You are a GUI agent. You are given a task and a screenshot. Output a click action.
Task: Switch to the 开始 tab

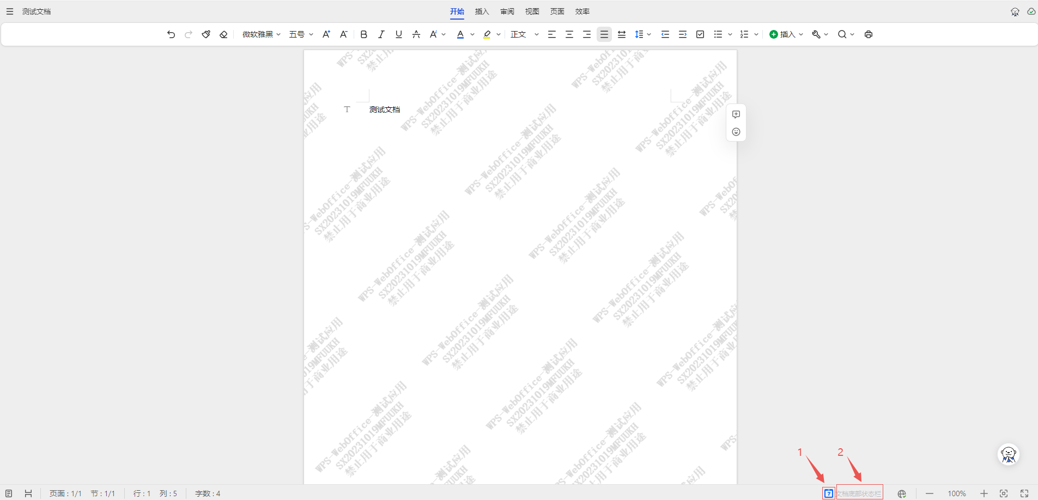pos(457,11)
